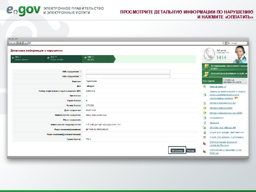Open Статистические формы по сервисам Портала link
The image size is (256, 192).
tap(223, 144)
